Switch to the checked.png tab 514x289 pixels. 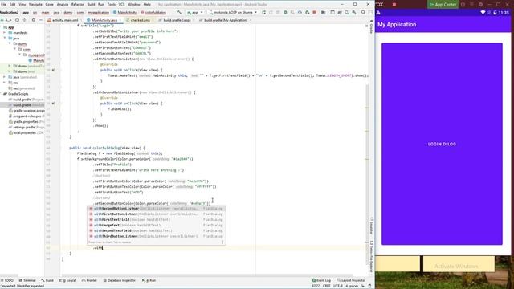point(140,20)
